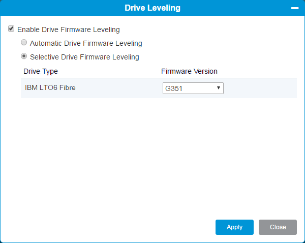
Task: Click the Automatic Drive Firmware Leveling label text
Action: [86, 43]
